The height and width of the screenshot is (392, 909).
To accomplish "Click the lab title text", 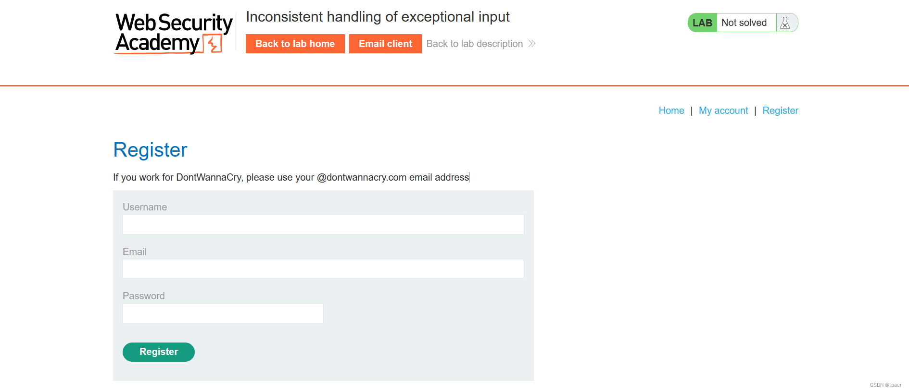I will pyautogui.click(x=378, y=17).
